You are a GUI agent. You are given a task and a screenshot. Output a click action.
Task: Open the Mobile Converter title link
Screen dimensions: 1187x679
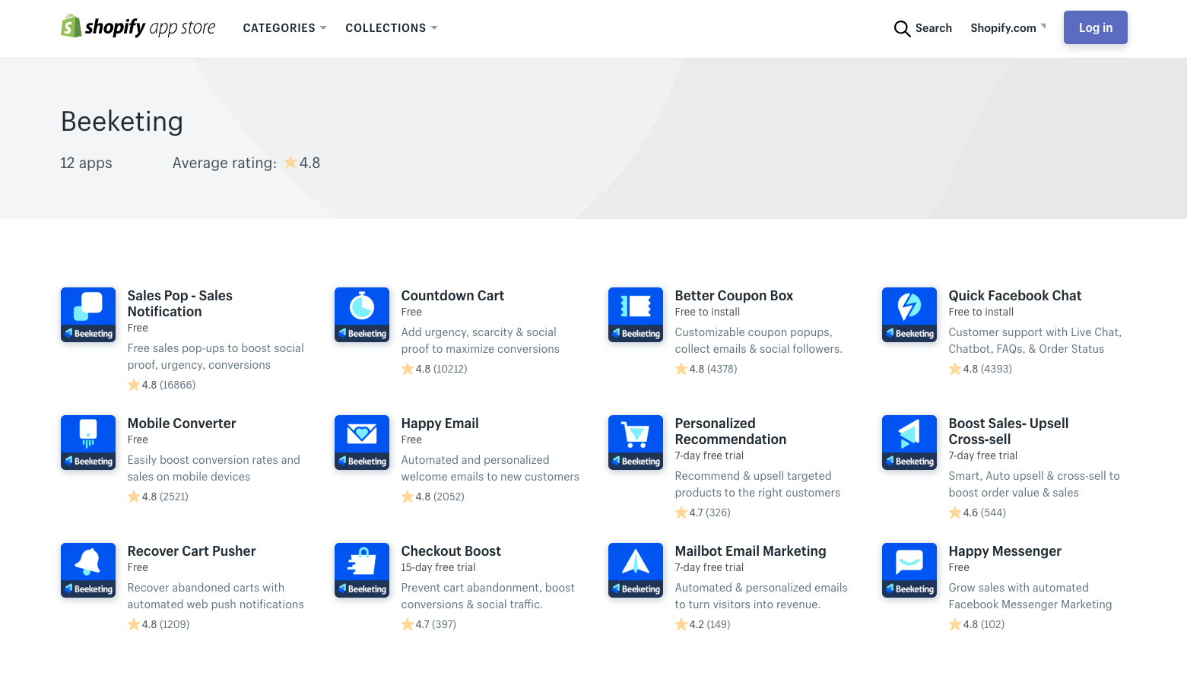[x=182, y=424]
